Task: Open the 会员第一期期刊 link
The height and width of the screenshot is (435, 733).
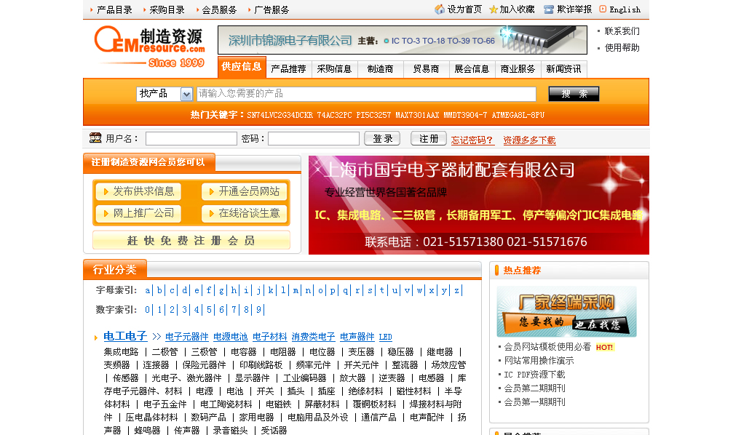Action: click(x=534, y=402)
